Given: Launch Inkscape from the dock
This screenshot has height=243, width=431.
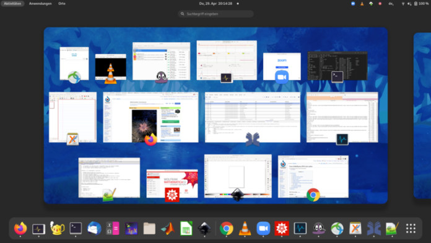Looking at the screenshot, I should (204, 228).
